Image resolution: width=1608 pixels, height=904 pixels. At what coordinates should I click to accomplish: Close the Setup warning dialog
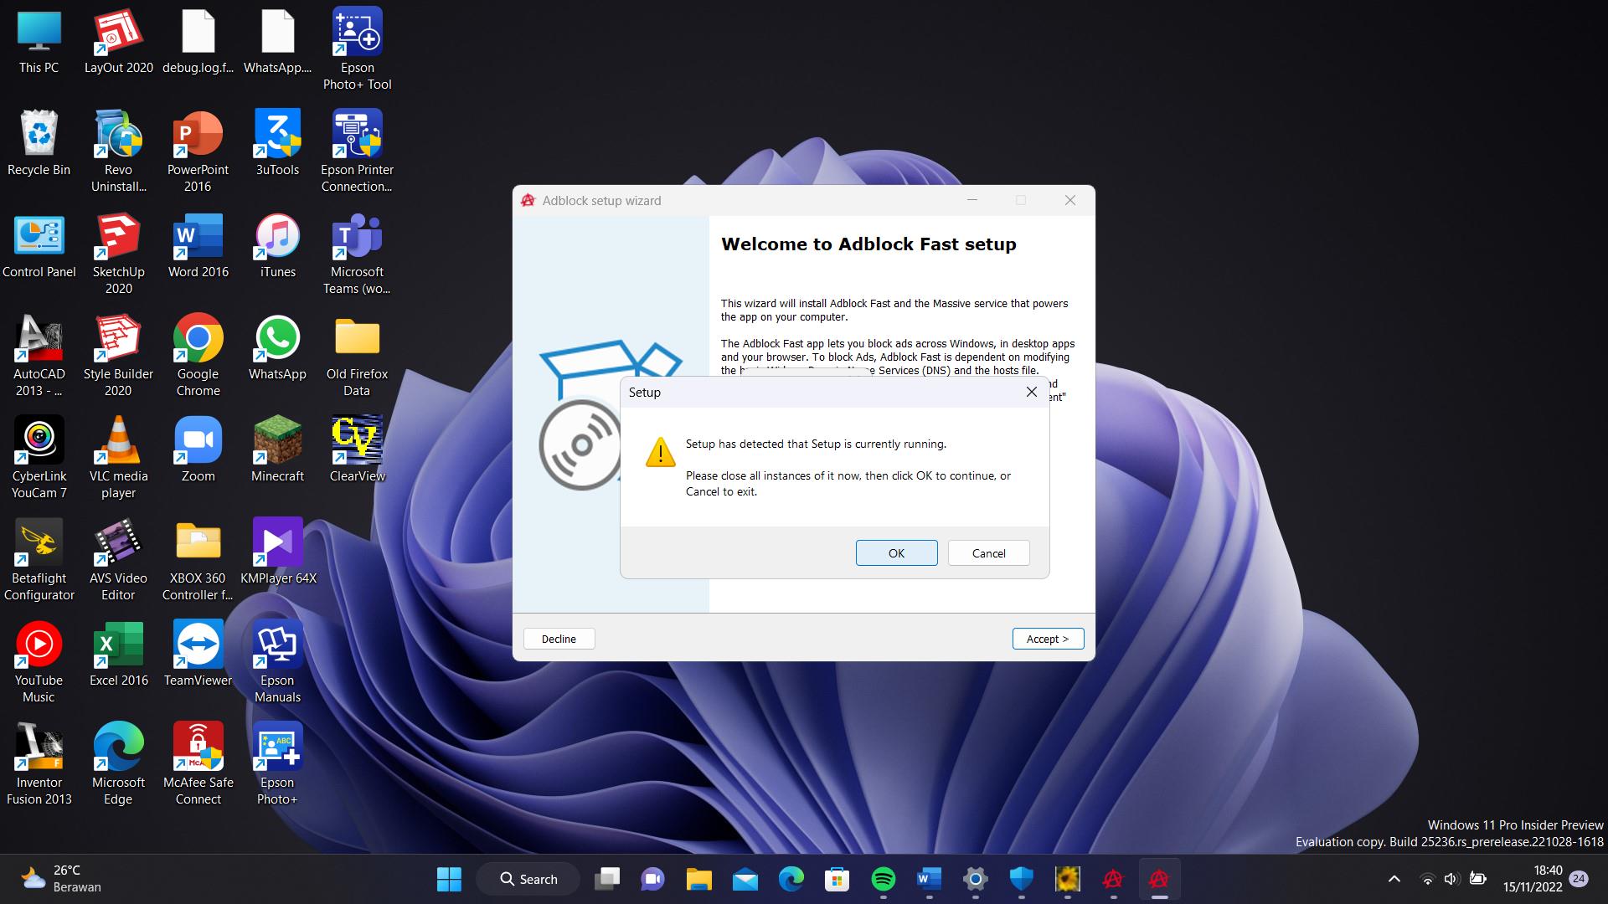click(1032, 392)
